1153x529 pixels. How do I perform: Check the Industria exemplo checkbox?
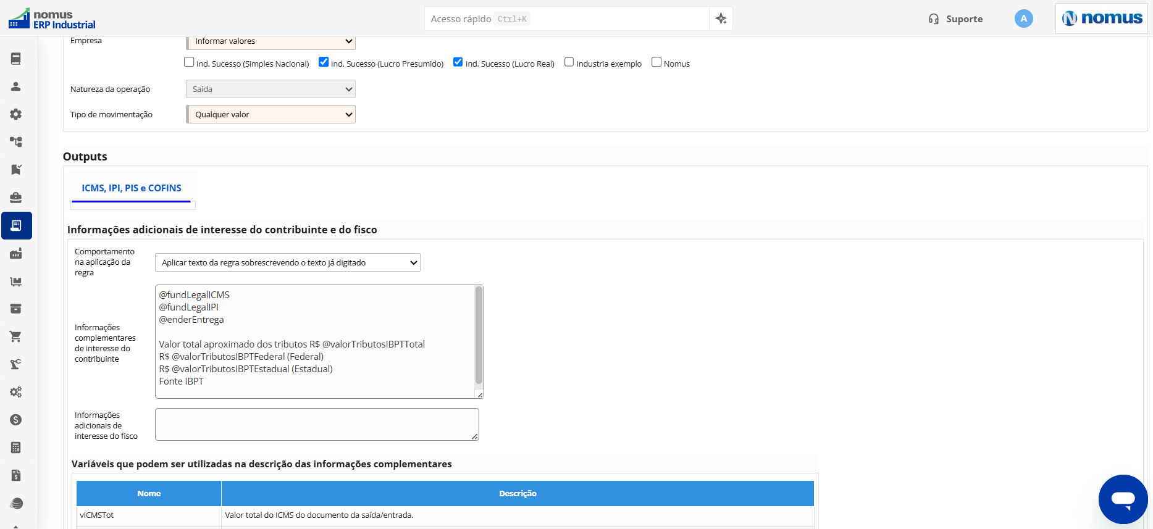[x=569, y=62]
